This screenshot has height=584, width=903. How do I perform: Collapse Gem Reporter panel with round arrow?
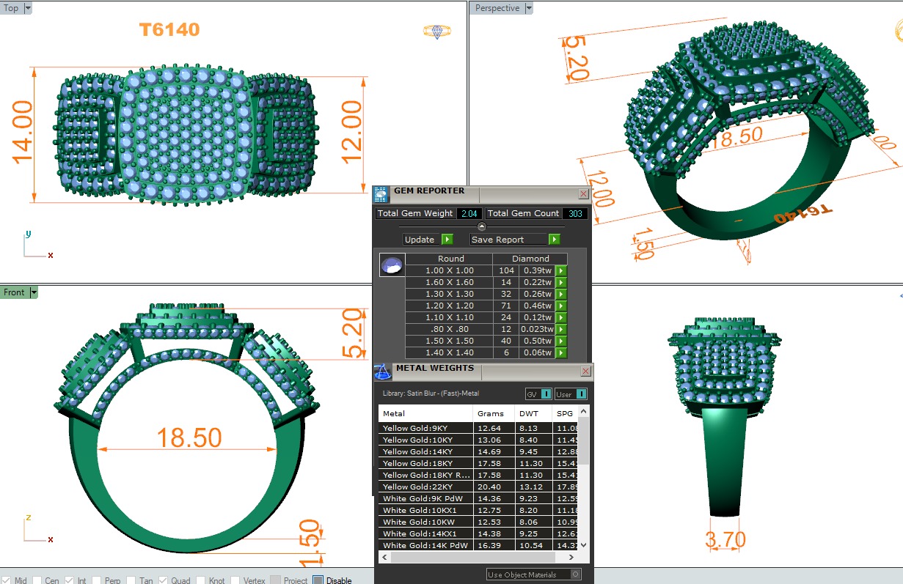click(x=482, y=226)
